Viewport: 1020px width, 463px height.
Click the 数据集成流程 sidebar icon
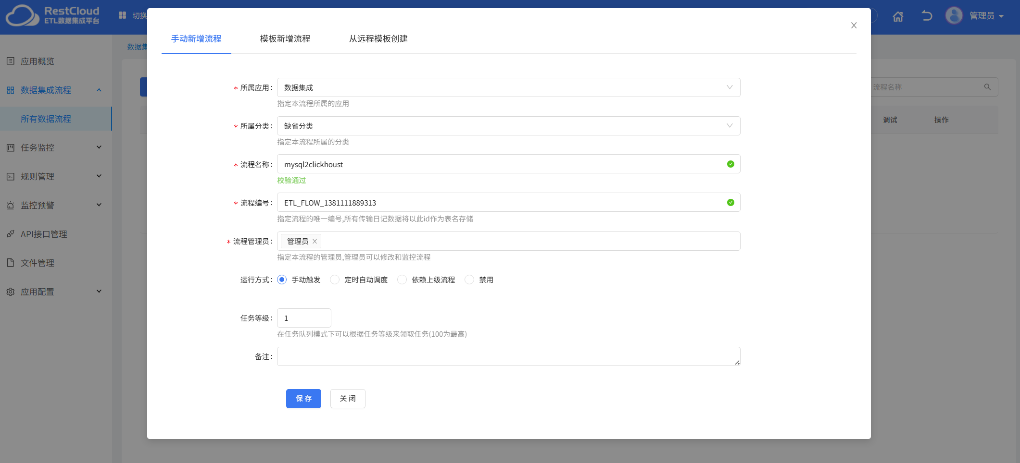click(11, 90)
